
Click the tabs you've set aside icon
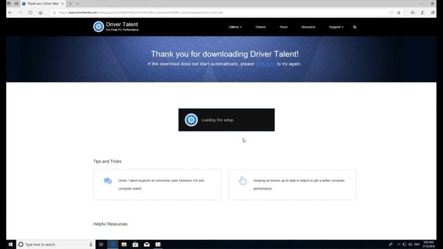click(x=9, y=3)
